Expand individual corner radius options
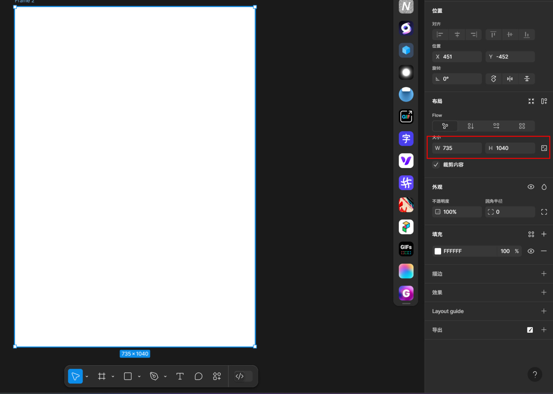 pyautogui.click(x=544, y=212)
